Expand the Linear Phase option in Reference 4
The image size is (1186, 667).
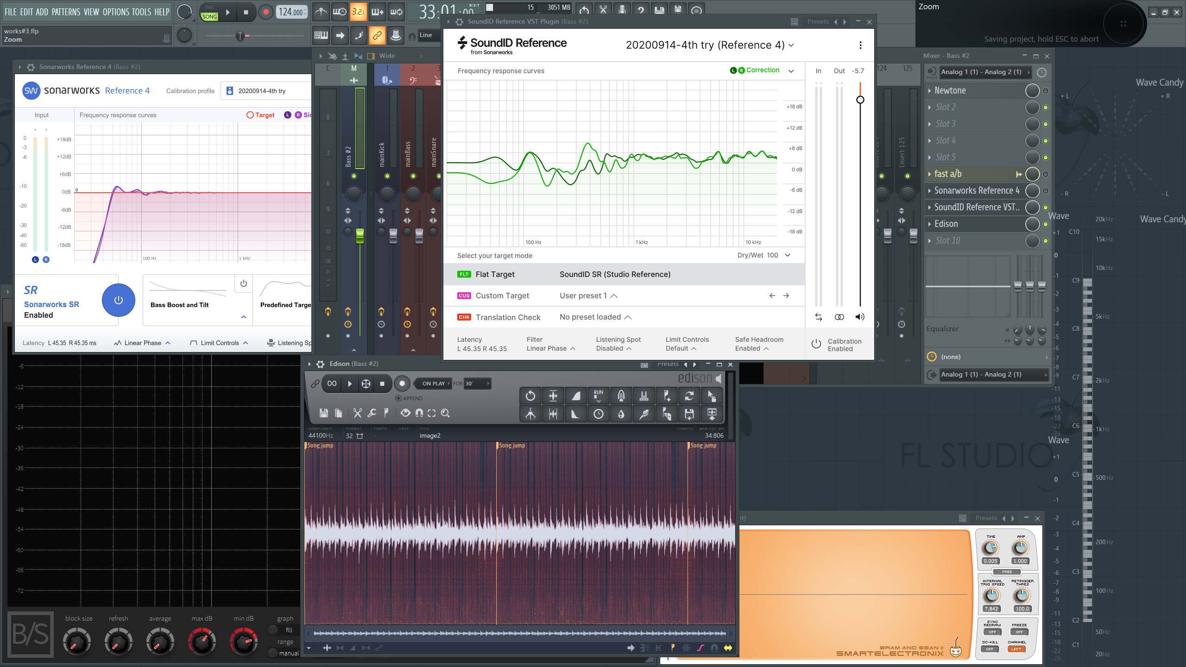point(143,343)
